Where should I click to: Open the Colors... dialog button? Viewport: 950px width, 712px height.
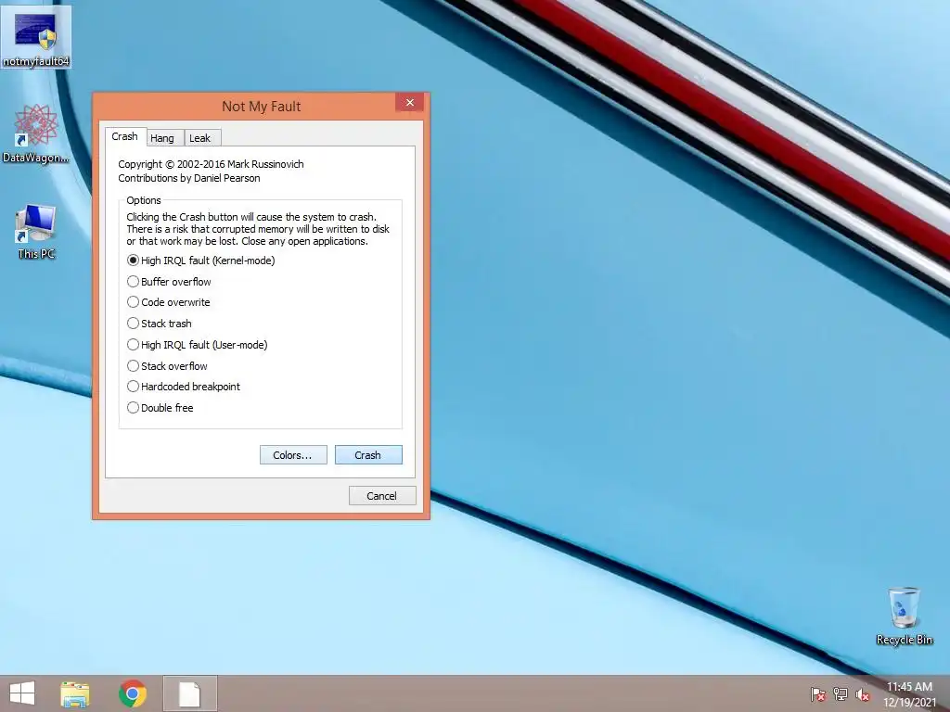(293, 455)
